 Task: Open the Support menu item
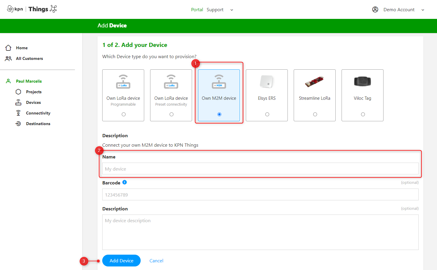[215, 10]
